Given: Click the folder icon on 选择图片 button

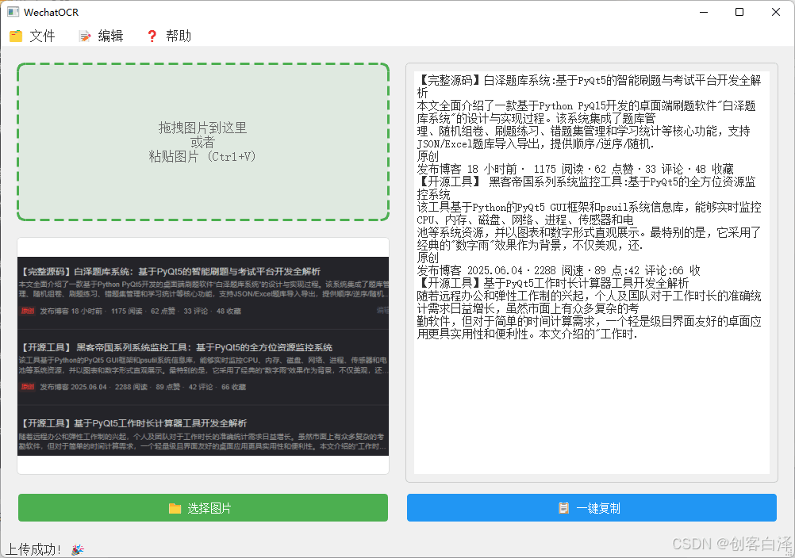Looking at the screenshot, I should pos(175,508).
